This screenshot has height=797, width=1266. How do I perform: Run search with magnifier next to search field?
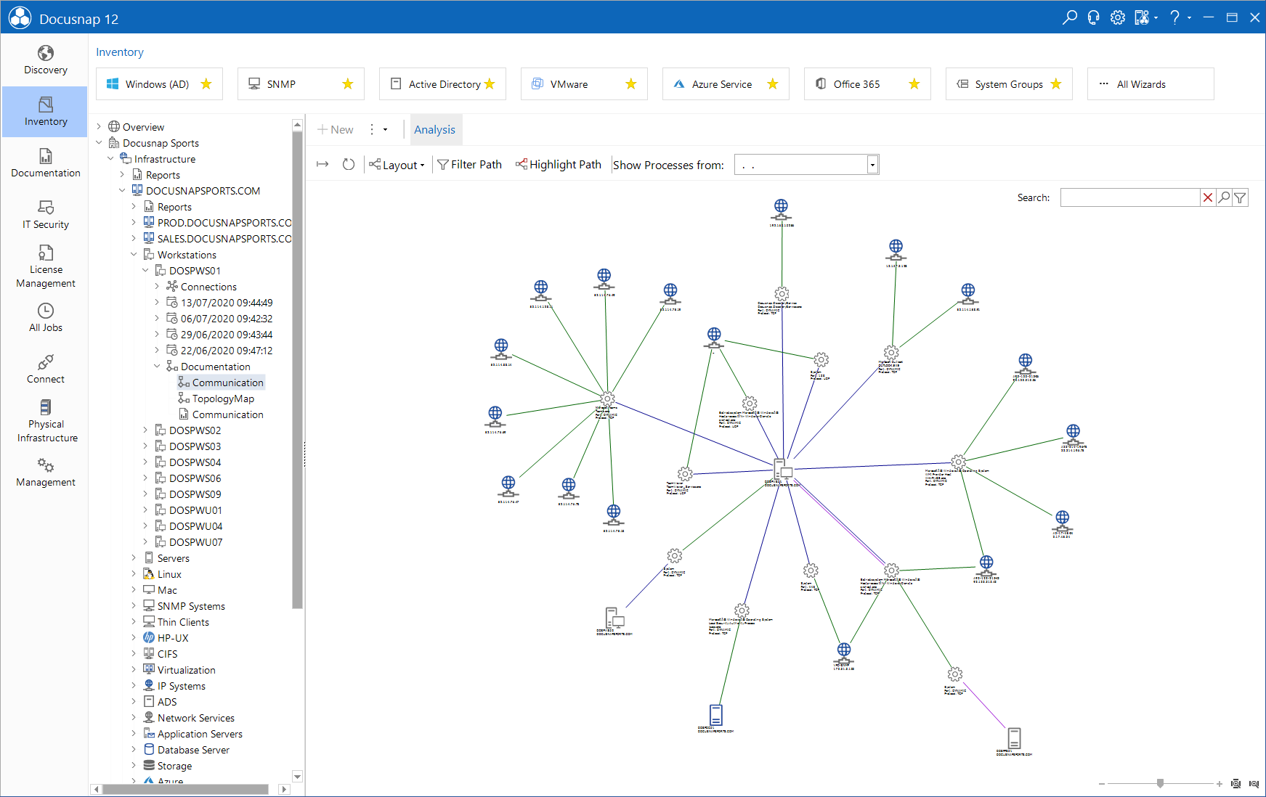(x=1225, y=197)
